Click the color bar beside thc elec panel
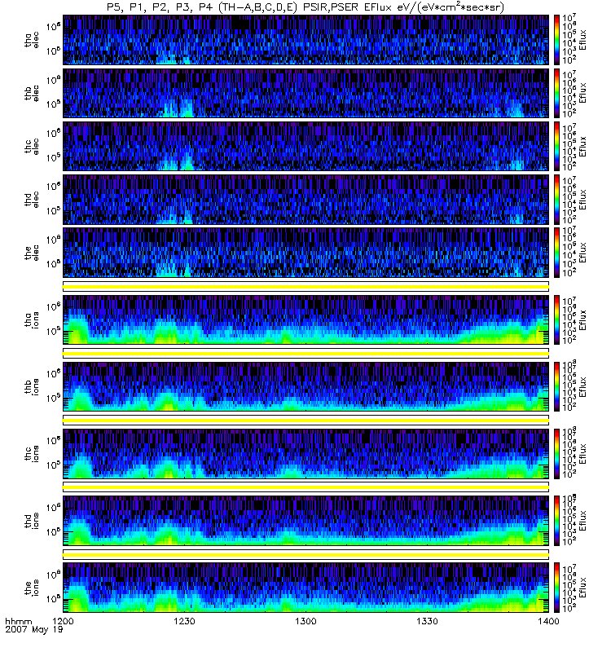Screen dimensions: 611x652 coord(557,147)
